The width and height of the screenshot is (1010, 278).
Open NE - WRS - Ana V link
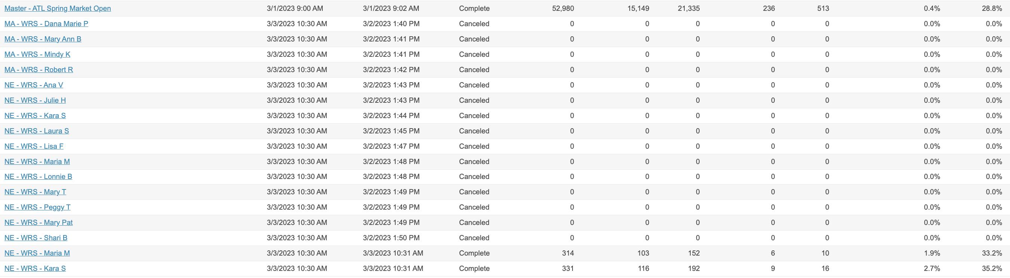coord(34,84)
